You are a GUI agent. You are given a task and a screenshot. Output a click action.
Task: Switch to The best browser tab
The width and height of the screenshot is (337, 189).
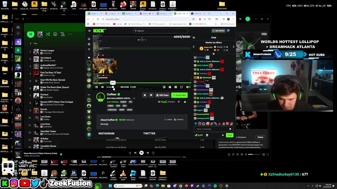coord(164,14)
